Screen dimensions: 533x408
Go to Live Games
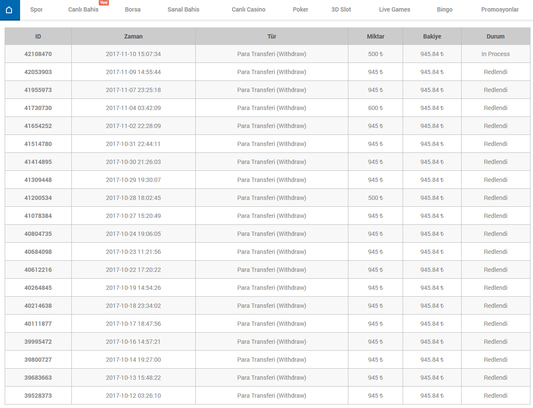coord(395,9)
